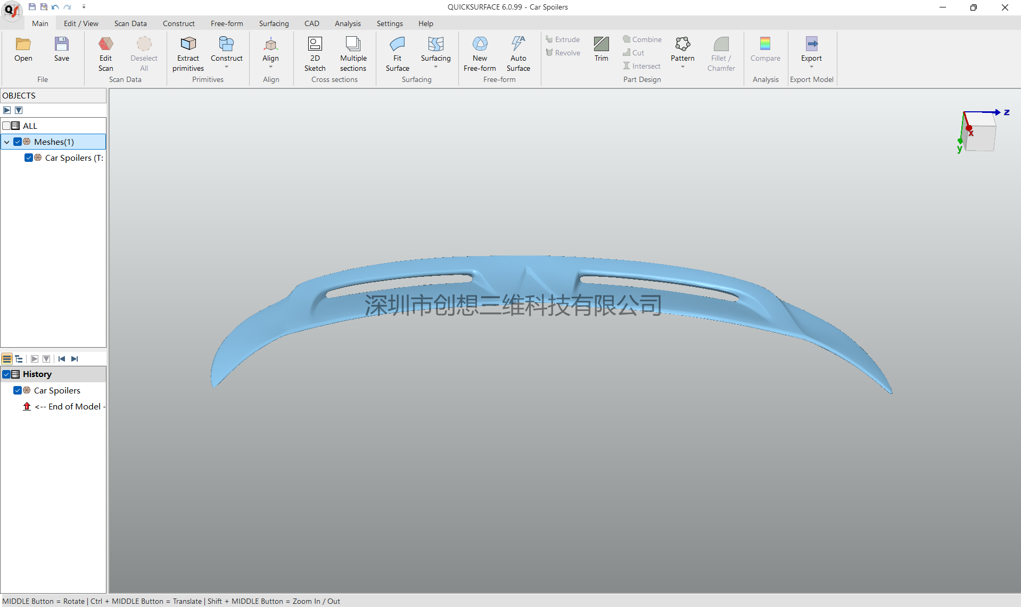Save the project using the Save ribbon icon
This screenshot has width=1021, height=607.
[x=62, y=50]
